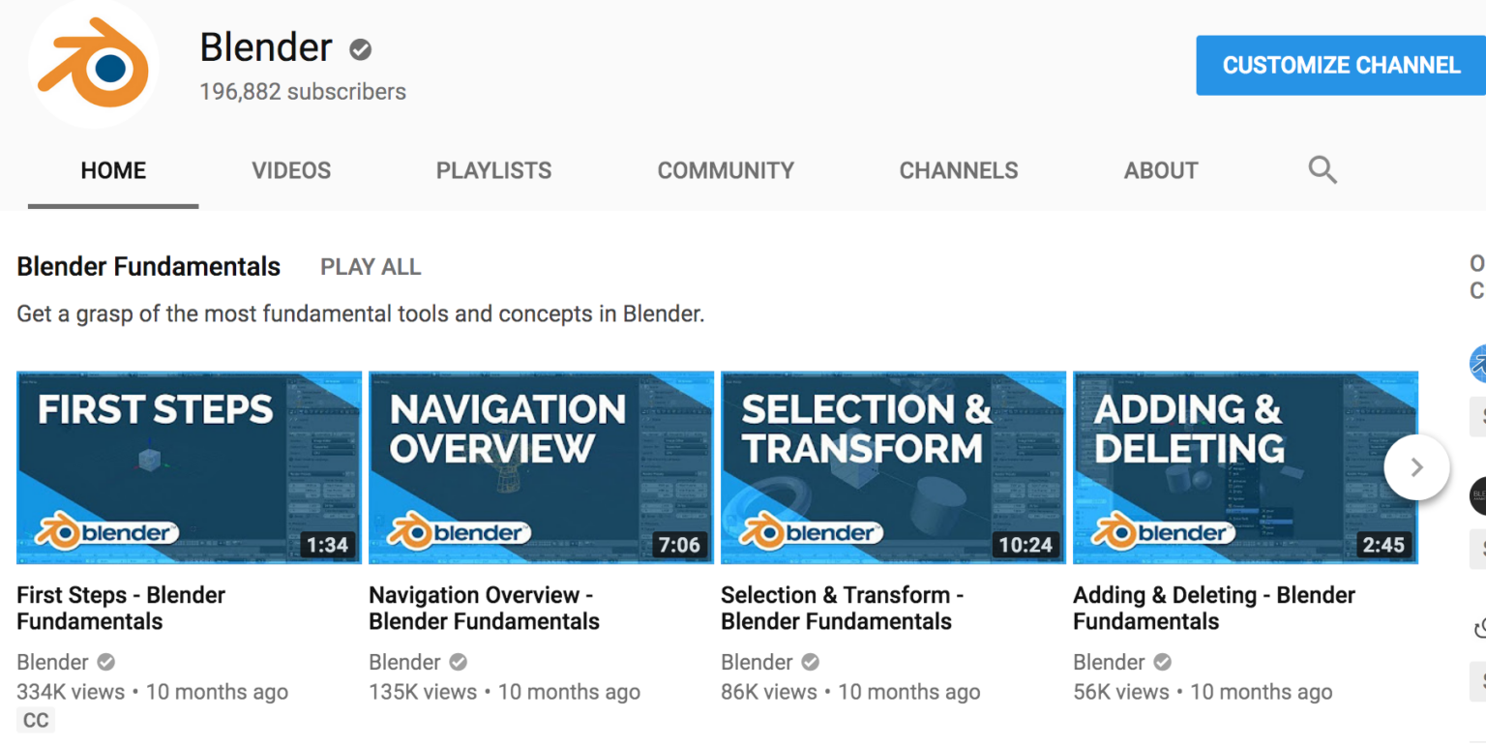Open the Navigation Overview video thumbnail

(x=542, y=467)
